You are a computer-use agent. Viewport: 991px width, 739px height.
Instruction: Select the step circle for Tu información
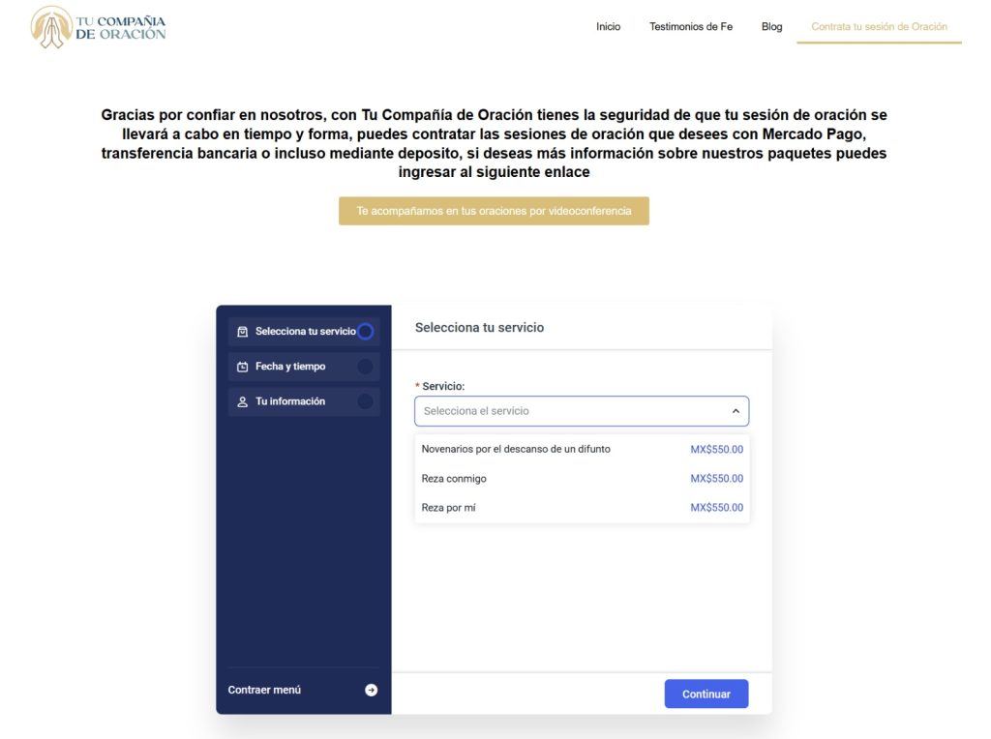point(365,401)
